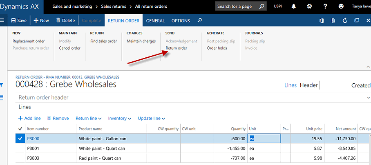Open the RETURN ORDER ribbon tab

pyautogui.click(x=123, y=21)
